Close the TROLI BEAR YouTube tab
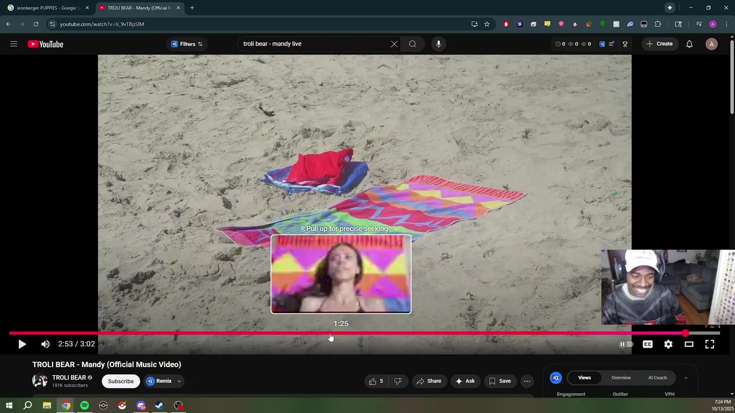The height and width of the screenshot is (413, 735). point(178,8)
